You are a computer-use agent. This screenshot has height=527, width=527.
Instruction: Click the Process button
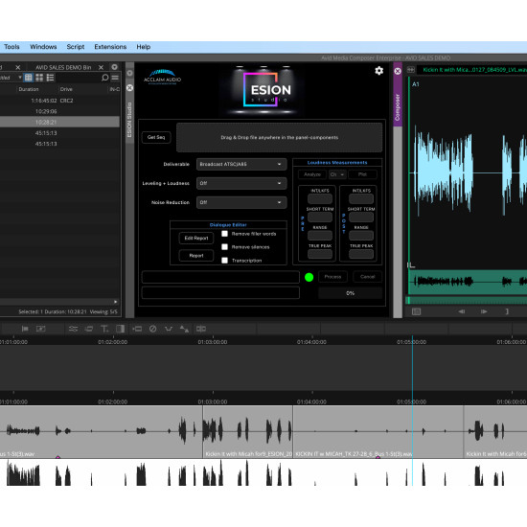point(332,277)
